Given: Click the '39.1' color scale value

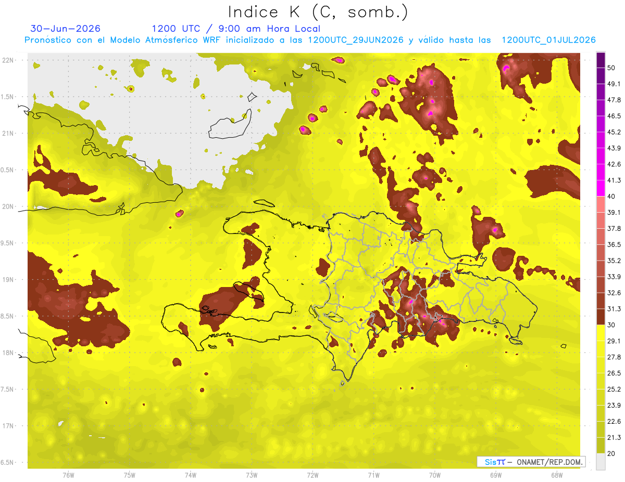Looking at the screenshot, I should point(614,212).
